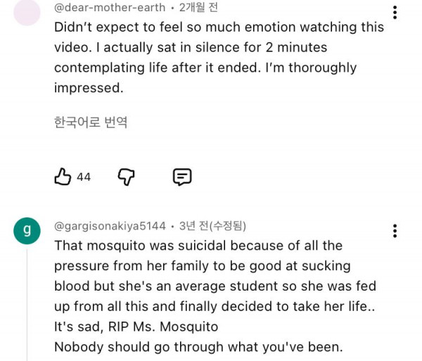Click the 'That mosquito was suicidal' text line
Image resolution: width=422 pixels, height=361 pixels.
coord(198,246)
